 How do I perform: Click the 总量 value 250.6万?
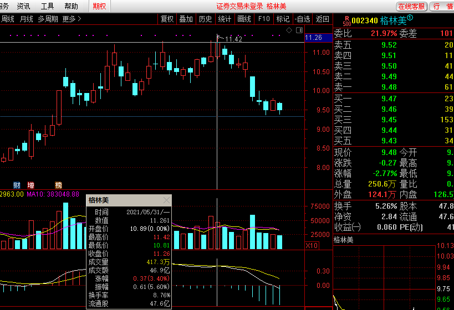382,184
